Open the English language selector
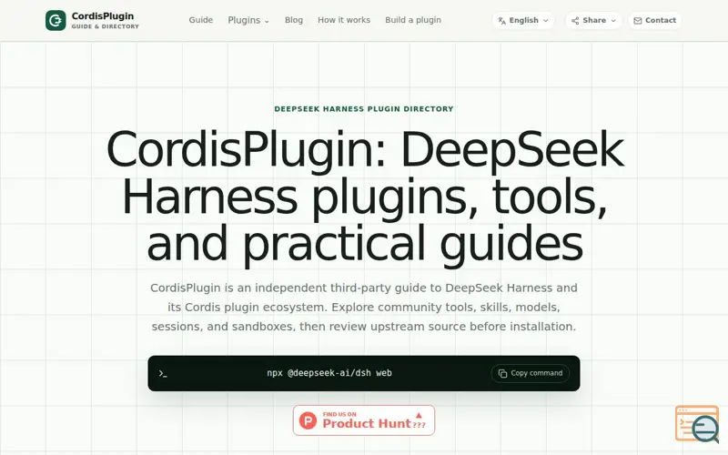728x455 pixels. (x=523, y=20)
